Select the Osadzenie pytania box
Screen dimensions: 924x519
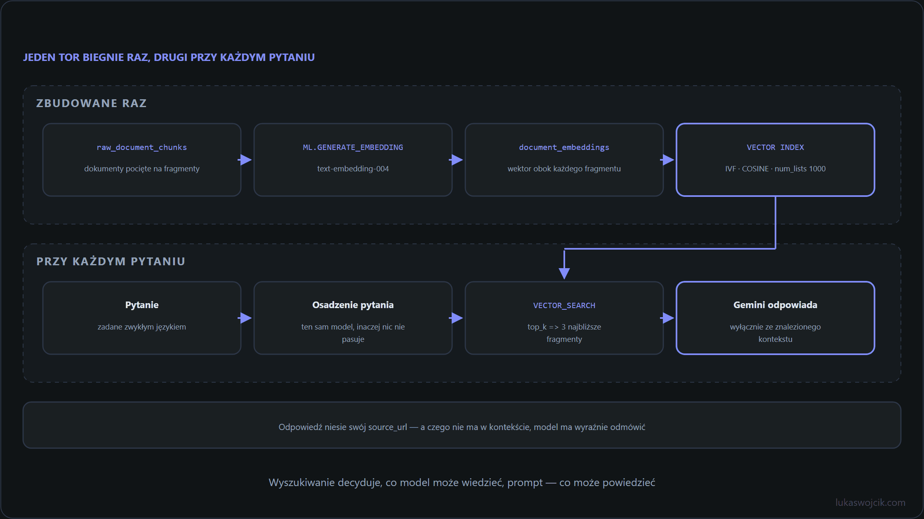(353, 318)
